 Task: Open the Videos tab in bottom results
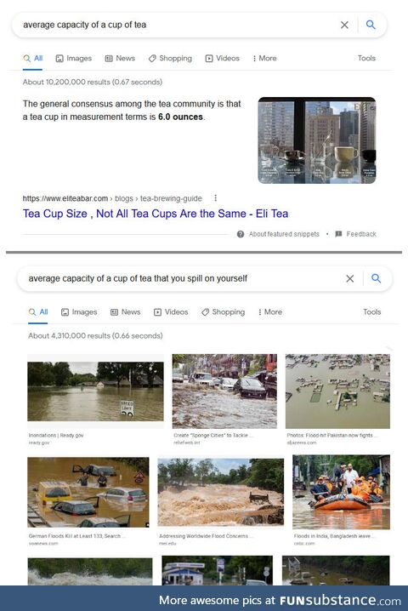pos(171,312)
